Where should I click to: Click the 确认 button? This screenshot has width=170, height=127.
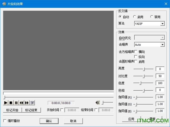[x=49, y=121]
